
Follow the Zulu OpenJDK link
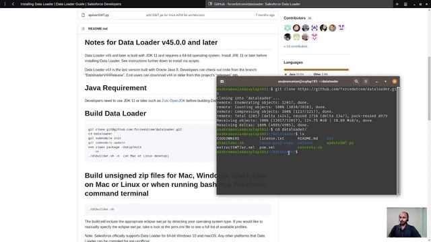click(174, 101)
